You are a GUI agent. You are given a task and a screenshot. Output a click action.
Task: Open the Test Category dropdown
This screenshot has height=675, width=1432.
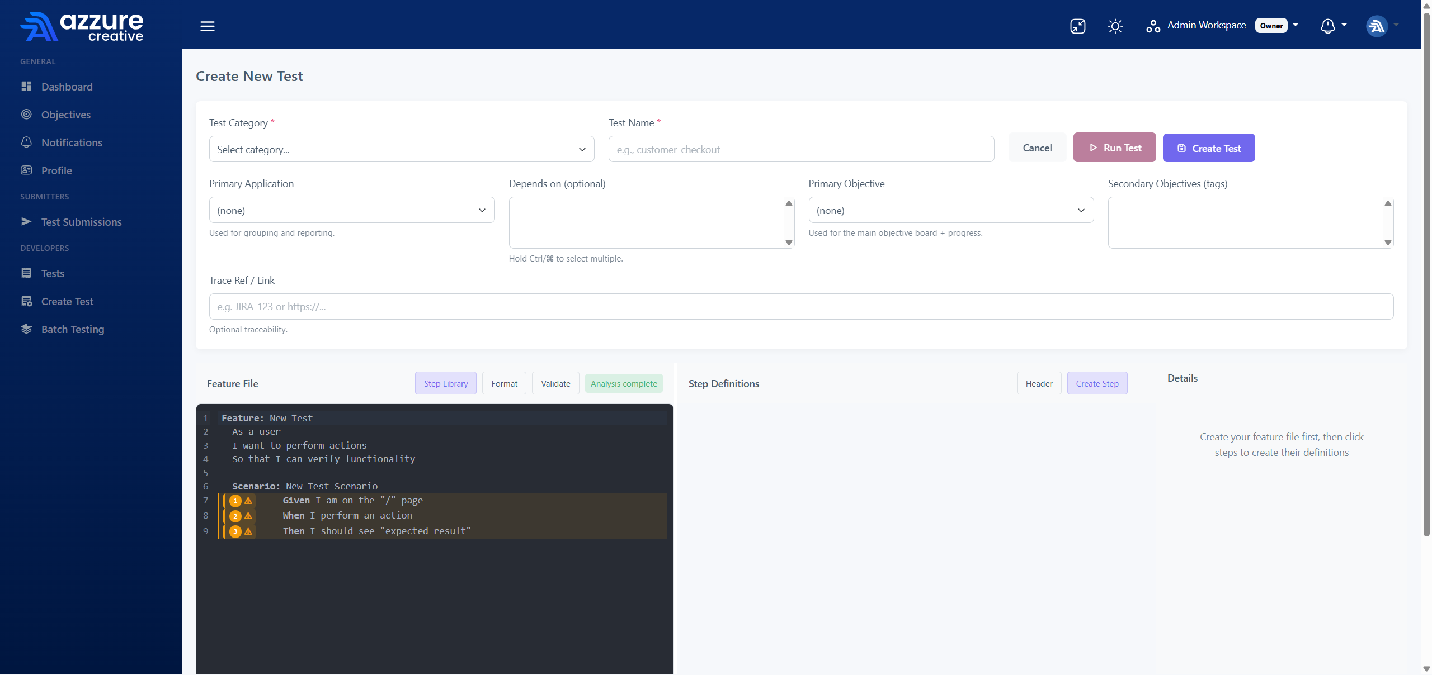tap(401, 149)
